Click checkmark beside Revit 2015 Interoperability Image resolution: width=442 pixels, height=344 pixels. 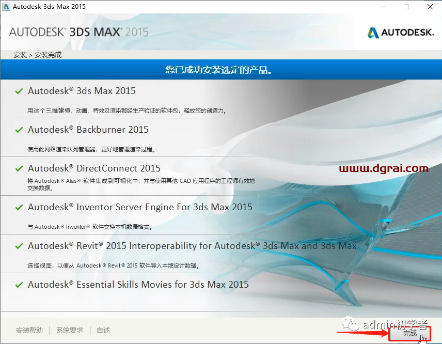click(19, 246)
